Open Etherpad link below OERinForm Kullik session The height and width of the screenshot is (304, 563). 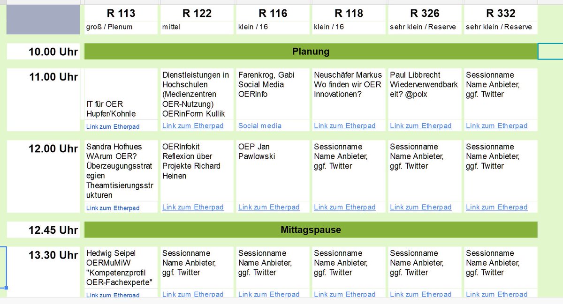point(193,126)
